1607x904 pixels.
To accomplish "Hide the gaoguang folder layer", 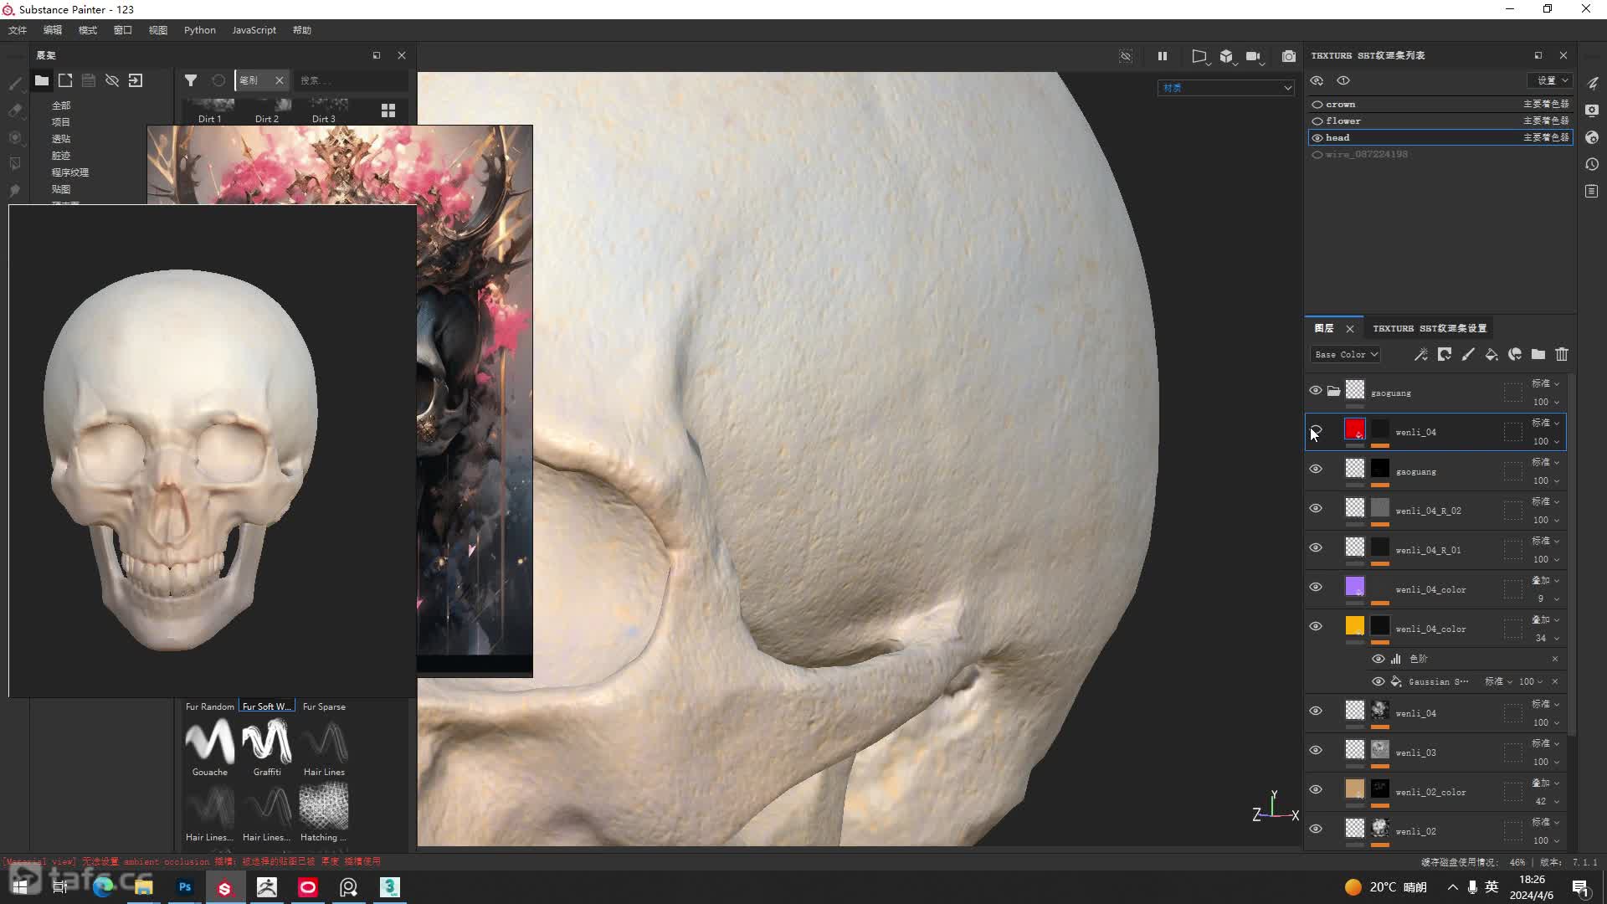I will [1316, 391].
